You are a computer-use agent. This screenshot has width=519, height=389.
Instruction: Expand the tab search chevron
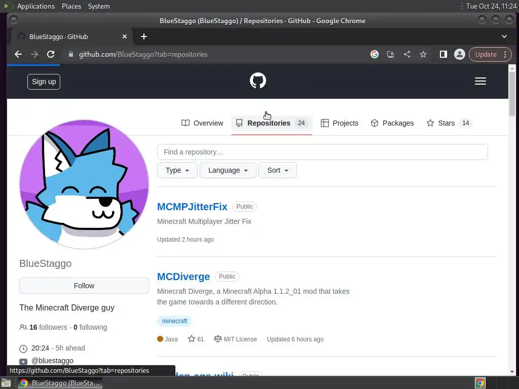[504, 36]
